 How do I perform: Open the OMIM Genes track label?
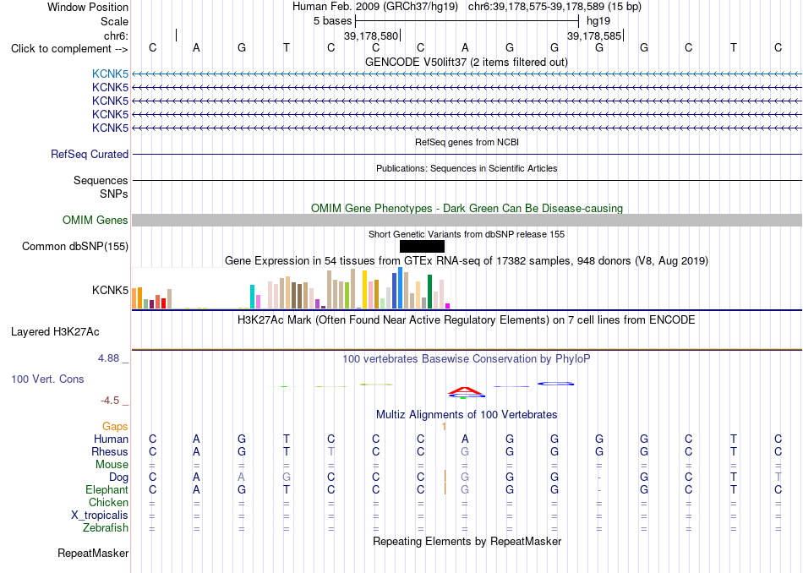96,221
